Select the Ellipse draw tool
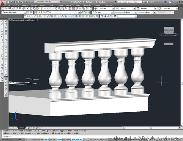Screen dimensions: 183x141 [2, 49]
